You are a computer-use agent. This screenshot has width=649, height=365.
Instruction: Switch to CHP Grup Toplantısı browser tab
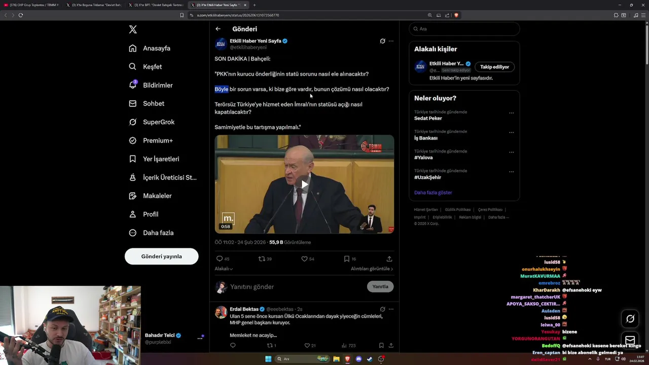pos(30,5)
